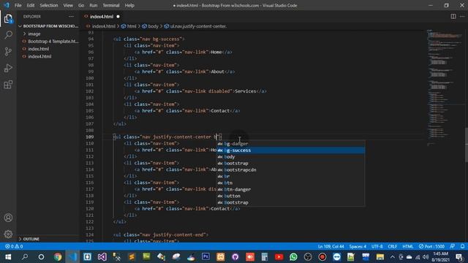Screen dimensions: 468x263
Task: Choose bg-success from the suggestion list
Action: point(290,150)
